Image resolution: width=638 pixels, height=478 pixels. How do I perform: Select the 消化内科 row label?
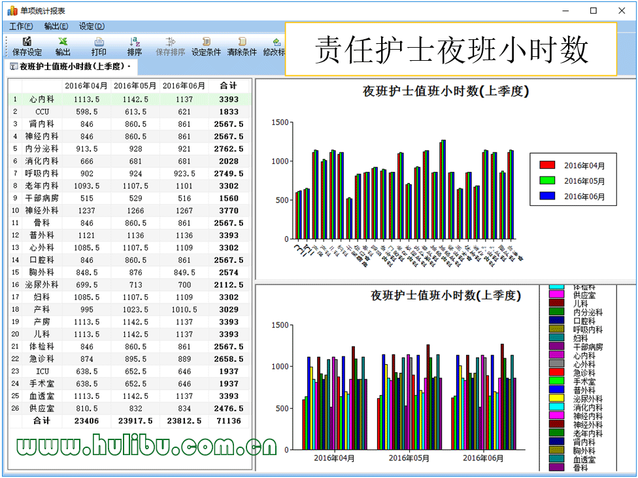[x=41, y=162]
